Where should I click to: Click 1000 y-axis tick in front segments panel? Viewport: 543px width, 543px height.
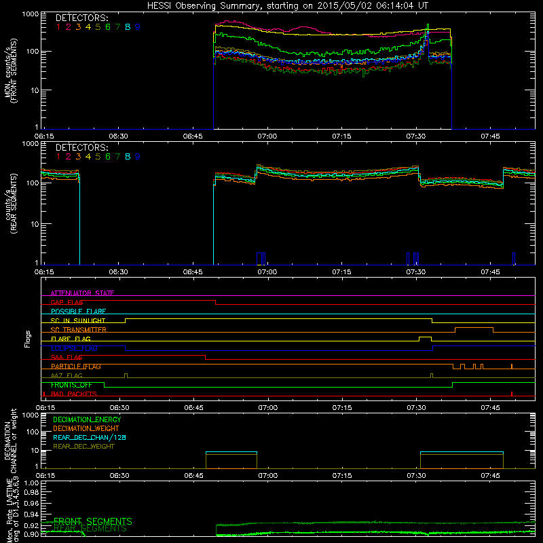[x=31, y=14]
